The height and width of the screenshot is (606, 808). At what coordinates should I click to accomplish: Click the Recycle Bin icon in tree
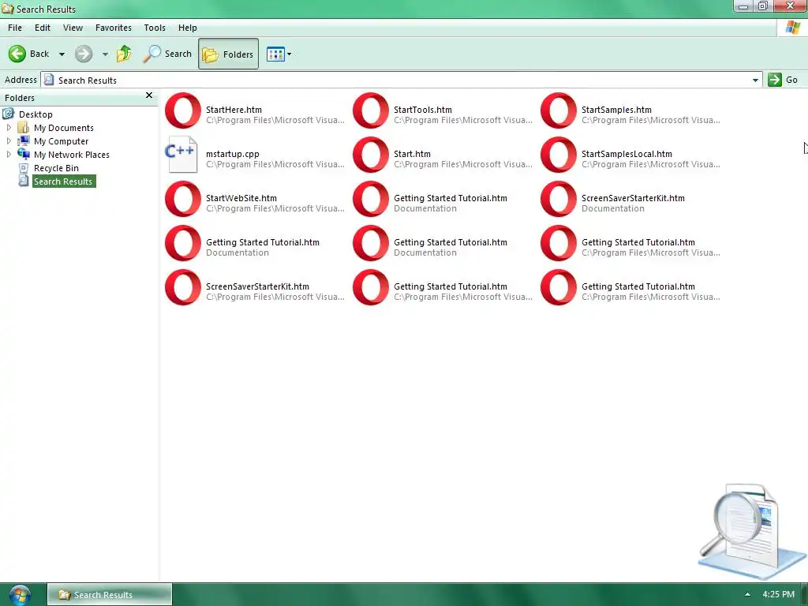tap(24, 167)
